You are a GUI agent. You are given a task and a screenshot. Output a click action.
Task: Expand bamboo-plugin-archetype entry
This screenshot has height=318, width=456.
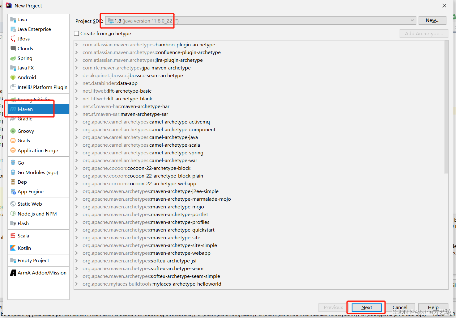(76, 45)
